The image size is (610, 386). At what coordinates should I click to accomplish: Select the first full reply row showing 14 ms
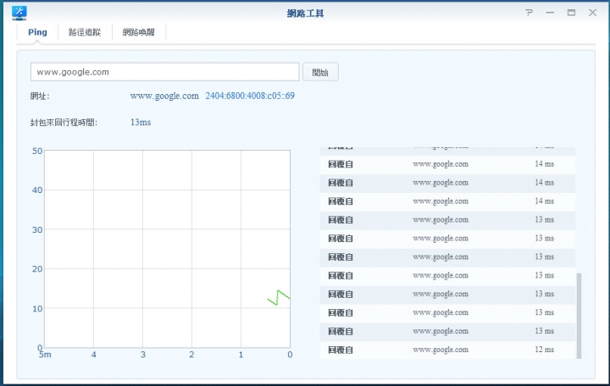pyautogui.click(x=447, y=164)
